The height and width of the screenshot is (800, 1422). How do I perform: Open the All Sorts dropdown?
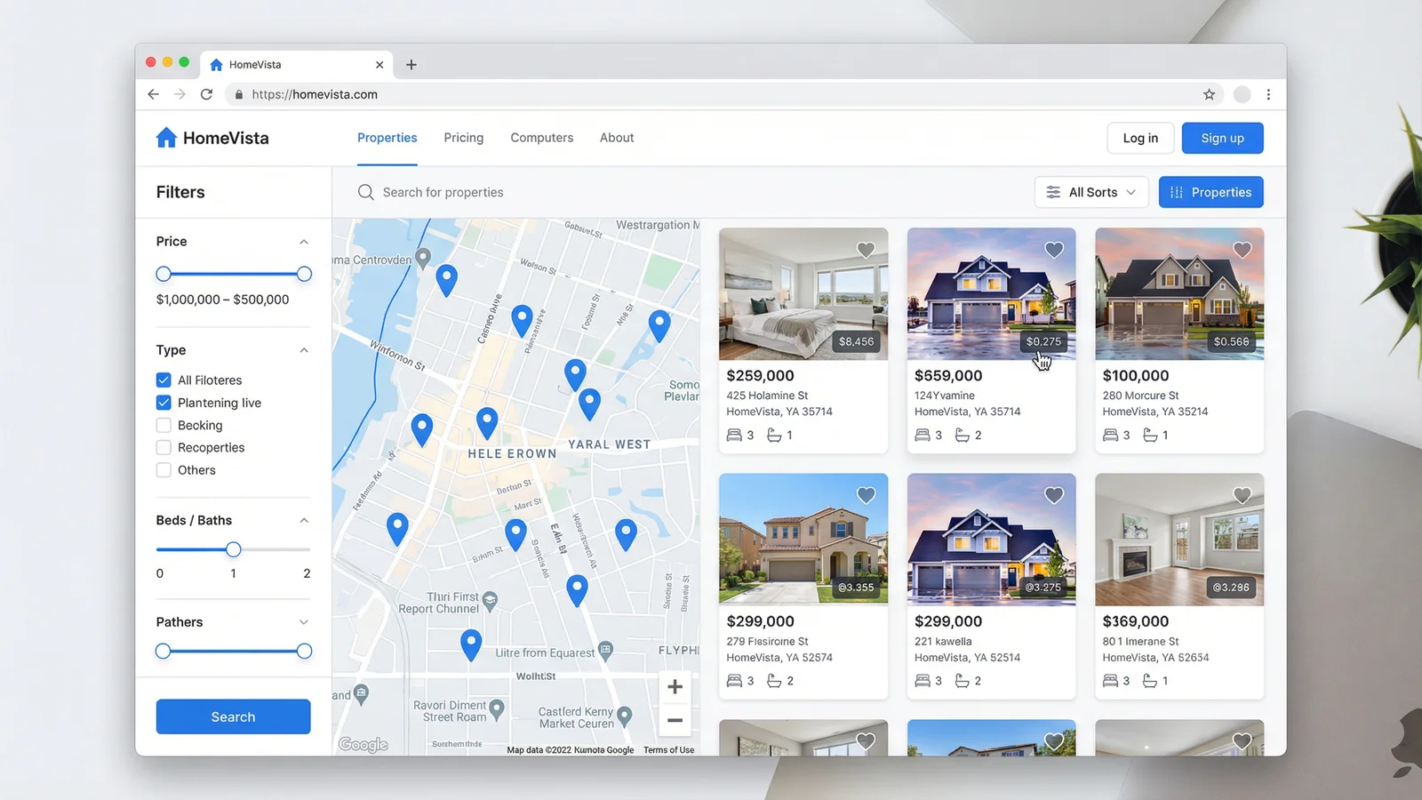coord(1090,192)
